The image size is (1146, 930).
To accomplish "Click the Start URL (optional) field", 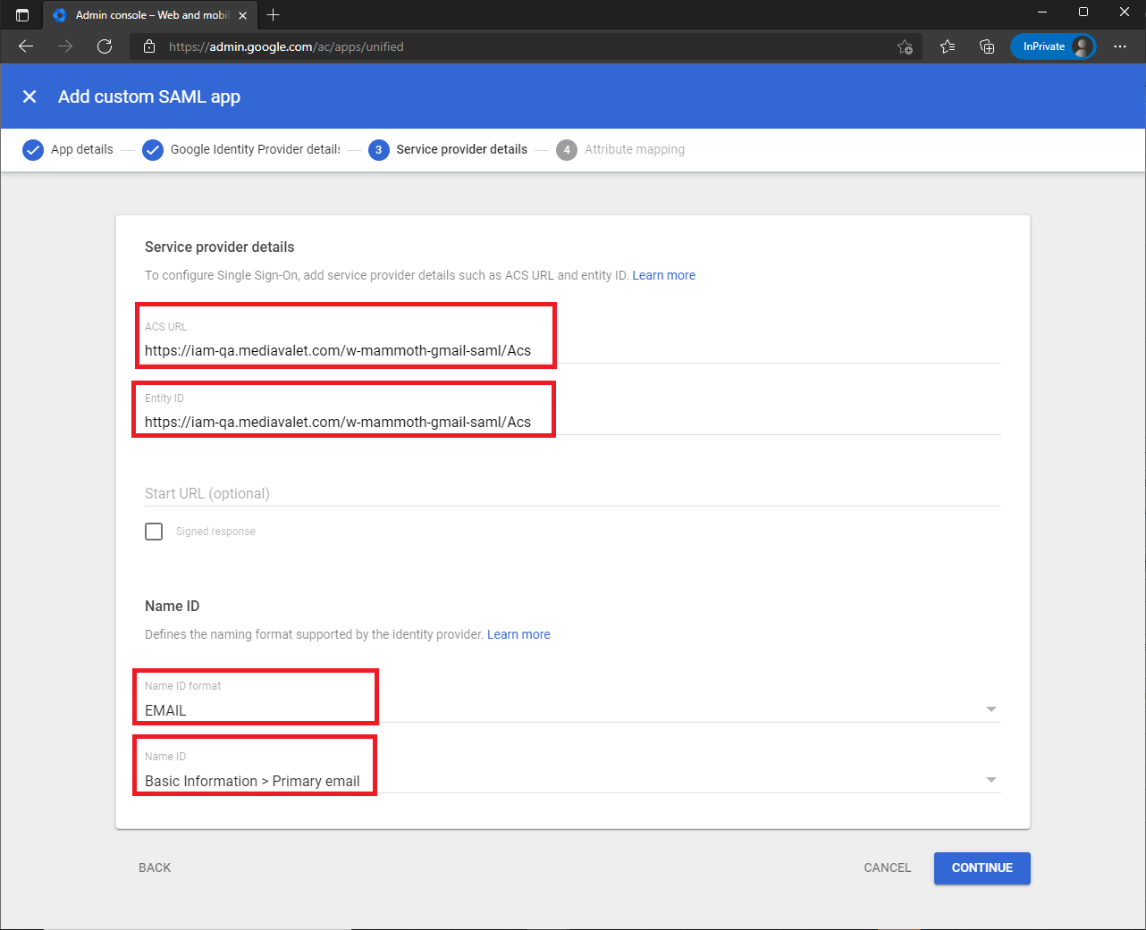I will (x=572, y=493).
